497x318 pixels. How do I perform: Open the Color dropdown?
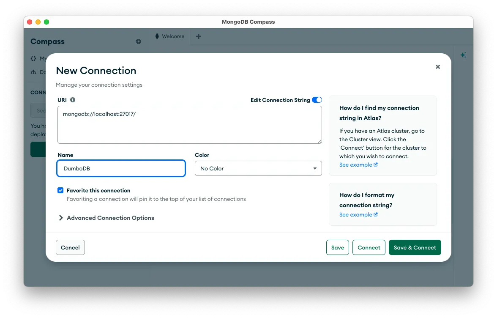(258, 168)
